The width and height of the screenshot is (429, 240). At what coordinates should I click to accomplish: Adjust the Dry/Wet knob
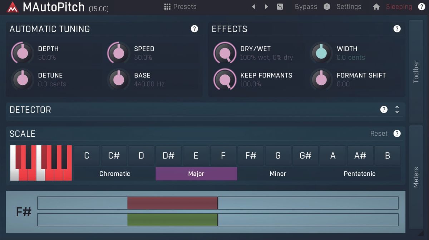(225, 53)
